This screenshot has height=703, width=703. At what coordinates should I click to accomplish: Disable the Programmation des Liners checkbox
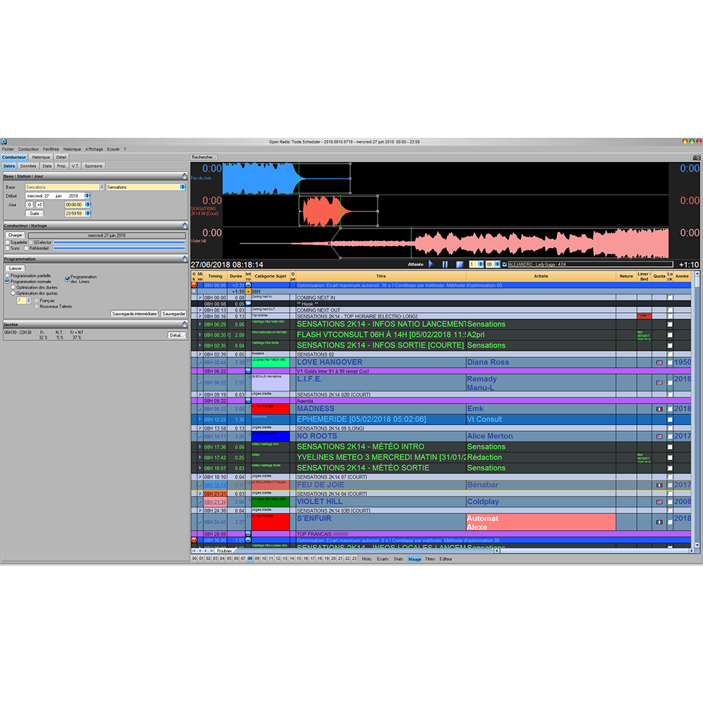[x=67, y=280]
